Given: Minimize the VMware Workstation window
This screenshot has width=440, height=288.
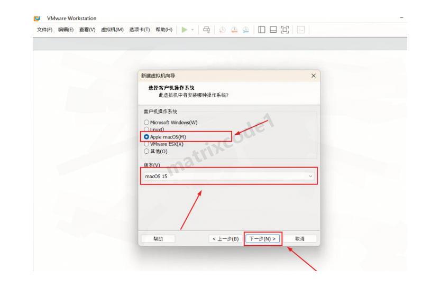Looking at the screenshot, I should tap(401, 18).
